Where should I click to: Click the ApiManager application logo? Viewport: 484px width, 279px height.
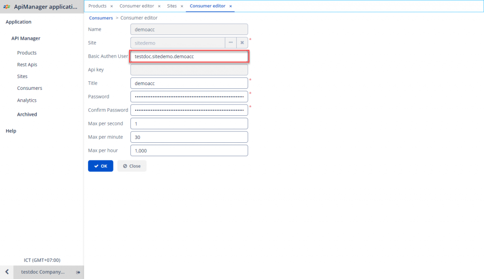pyautogui.click(x=7, y=6)
